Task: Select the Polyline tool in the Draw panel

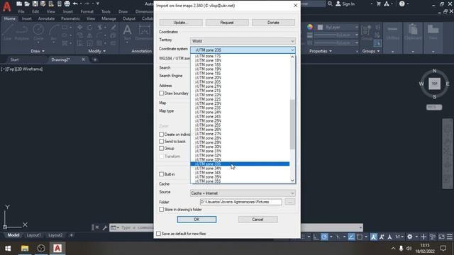Action: pyautogui.click(x=22, y=32)
